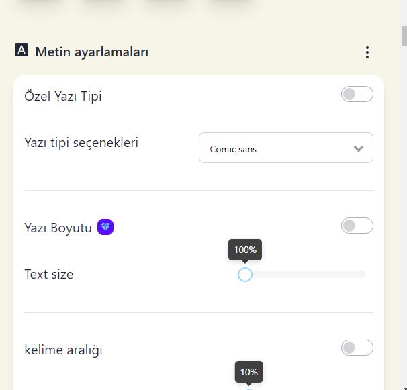Click the chevron arrow in font selector
The height and width of the screenshot is (390, 407).
pyautogui.click(x=359, y=148)
